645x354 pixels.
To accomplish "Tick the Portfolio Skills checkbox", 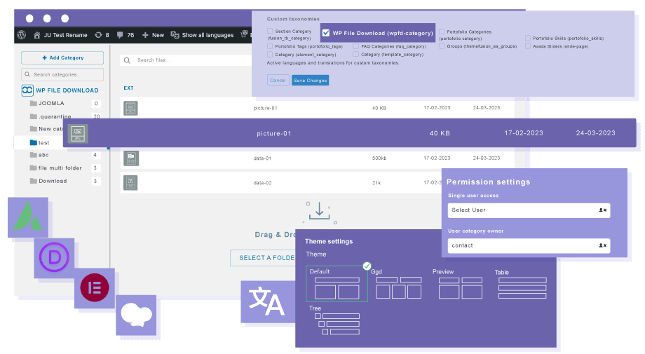I will click(x=528, y=39).
